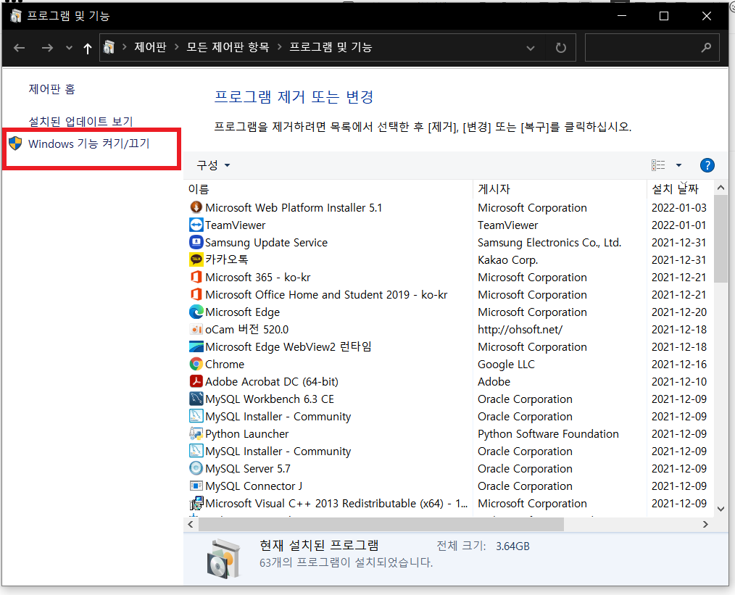
Task: Select the Microsoft Edge icon
Action: pos(196,312)
